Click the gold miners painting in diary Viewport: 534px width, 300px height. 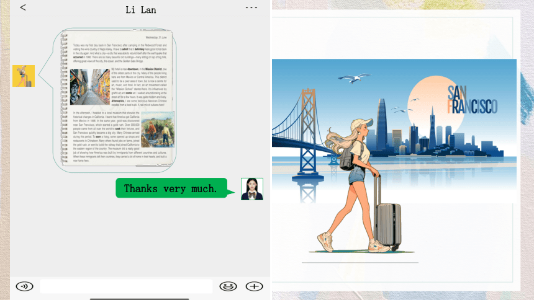coord(158,130)
